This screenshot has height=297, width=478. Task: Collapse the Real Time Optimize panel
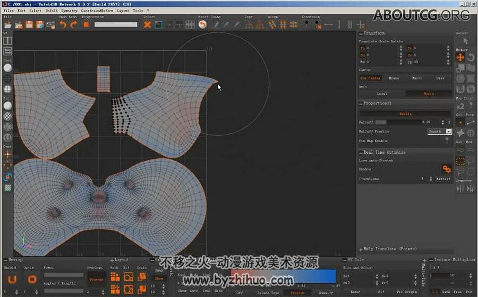tap(361, 152)
